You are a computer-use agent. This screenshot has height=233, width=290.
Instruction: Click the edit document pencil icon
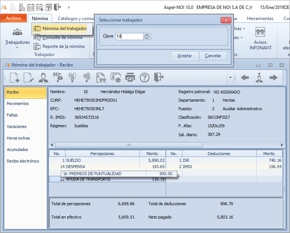click(x=29, y=78)
